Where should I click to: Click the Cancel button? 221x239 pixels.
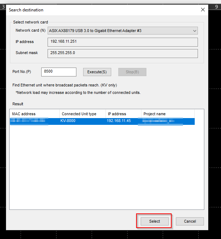[190, 221]
